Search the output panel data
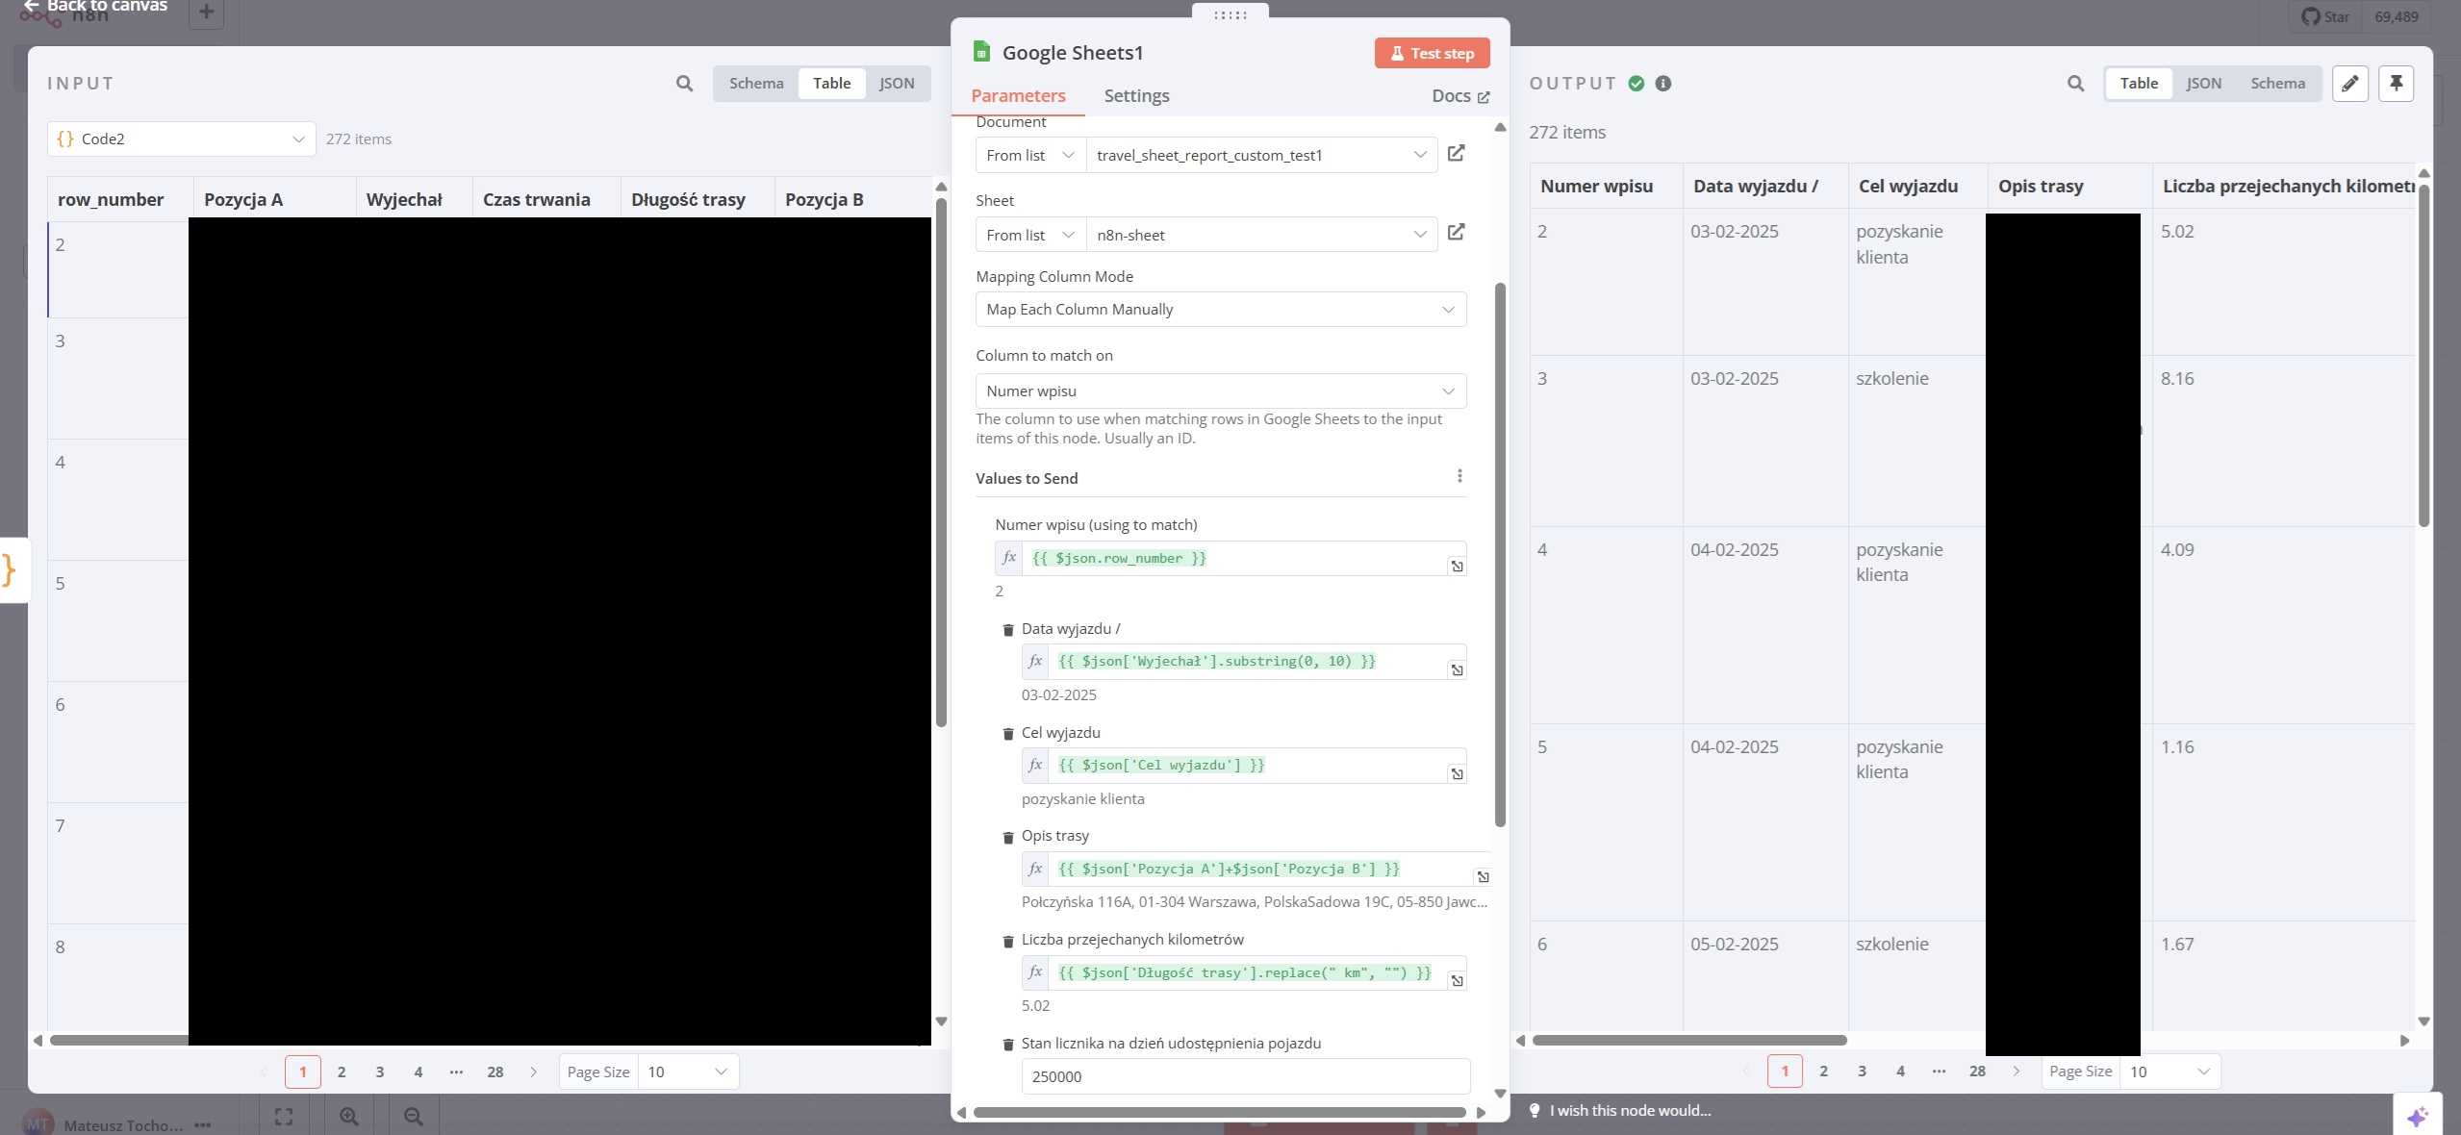 tap(2075, 84)
